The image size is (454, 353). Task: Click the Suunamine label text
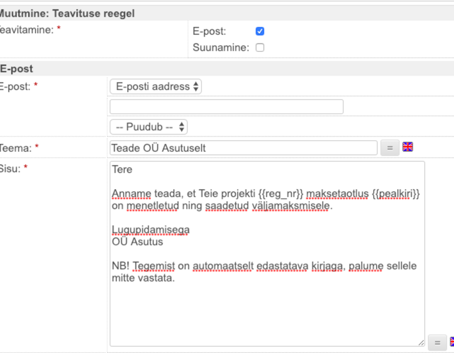point(221,47)
